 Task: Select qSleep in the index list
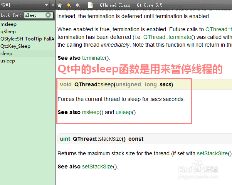tap(27, 32)
